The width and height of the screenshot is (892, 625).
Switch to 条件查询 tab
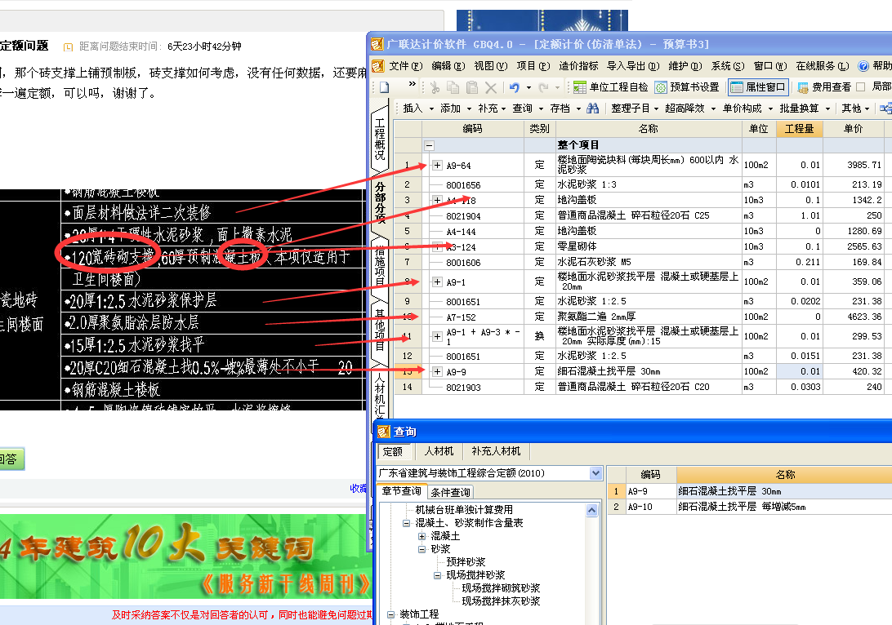(450, 492)
